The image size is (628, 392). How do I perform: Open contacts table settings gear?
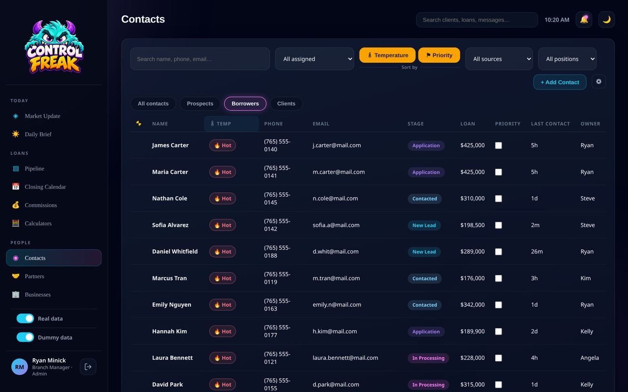point(599,82)
